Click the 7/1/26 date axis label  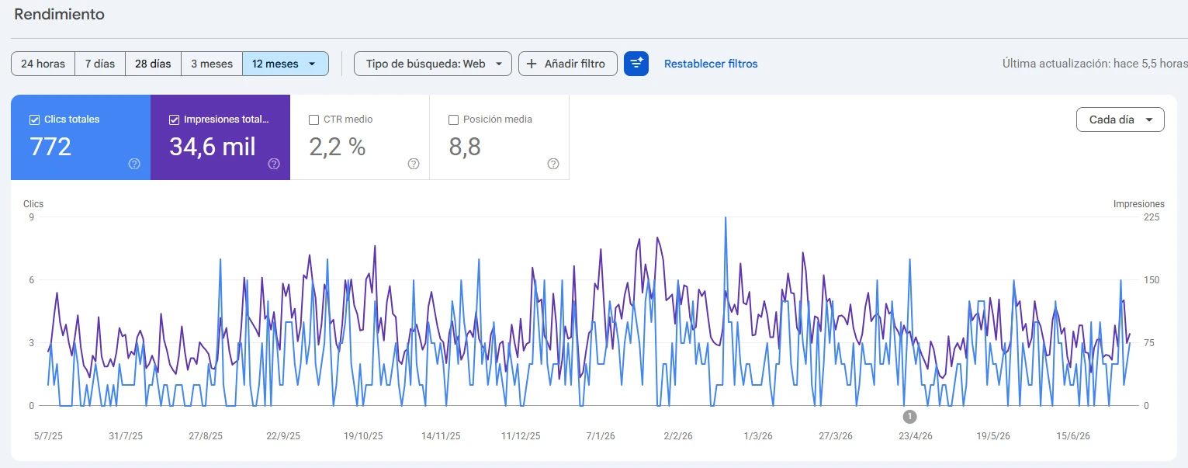[x=601, y=436]
